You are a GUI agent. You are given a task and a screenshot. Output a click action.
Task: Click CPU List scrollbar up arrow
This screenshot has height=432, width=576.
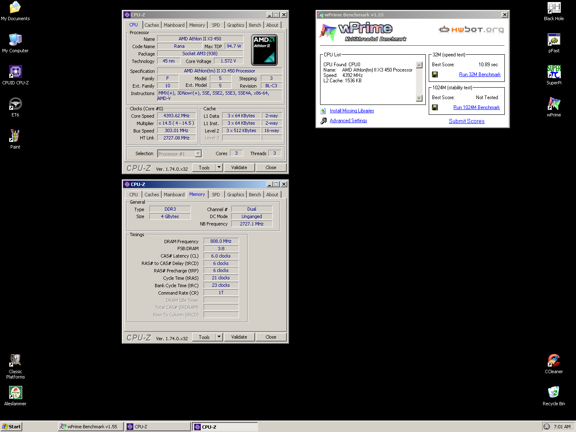click(x=419, y=65)
